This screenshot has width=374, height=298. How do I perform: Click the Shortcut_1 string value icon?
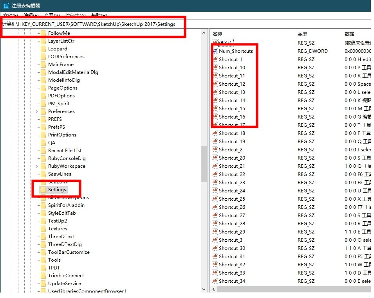click(x=215, y=59)
